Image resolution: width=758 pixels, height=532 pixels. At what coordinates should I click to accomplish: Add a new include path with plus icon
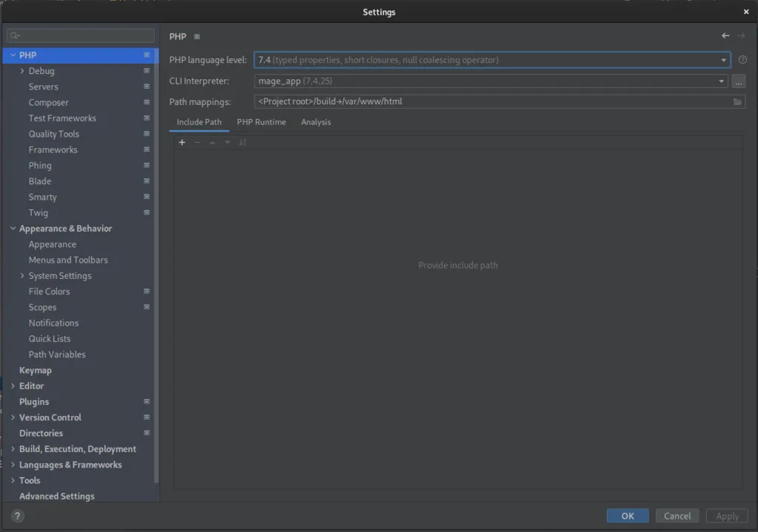(x=182, y=143)
